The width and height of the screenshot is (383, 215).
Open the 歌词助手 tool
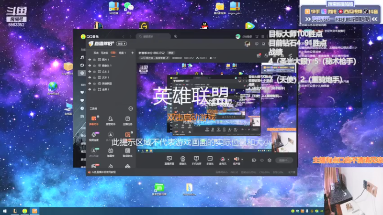click(x=127, y=152)
